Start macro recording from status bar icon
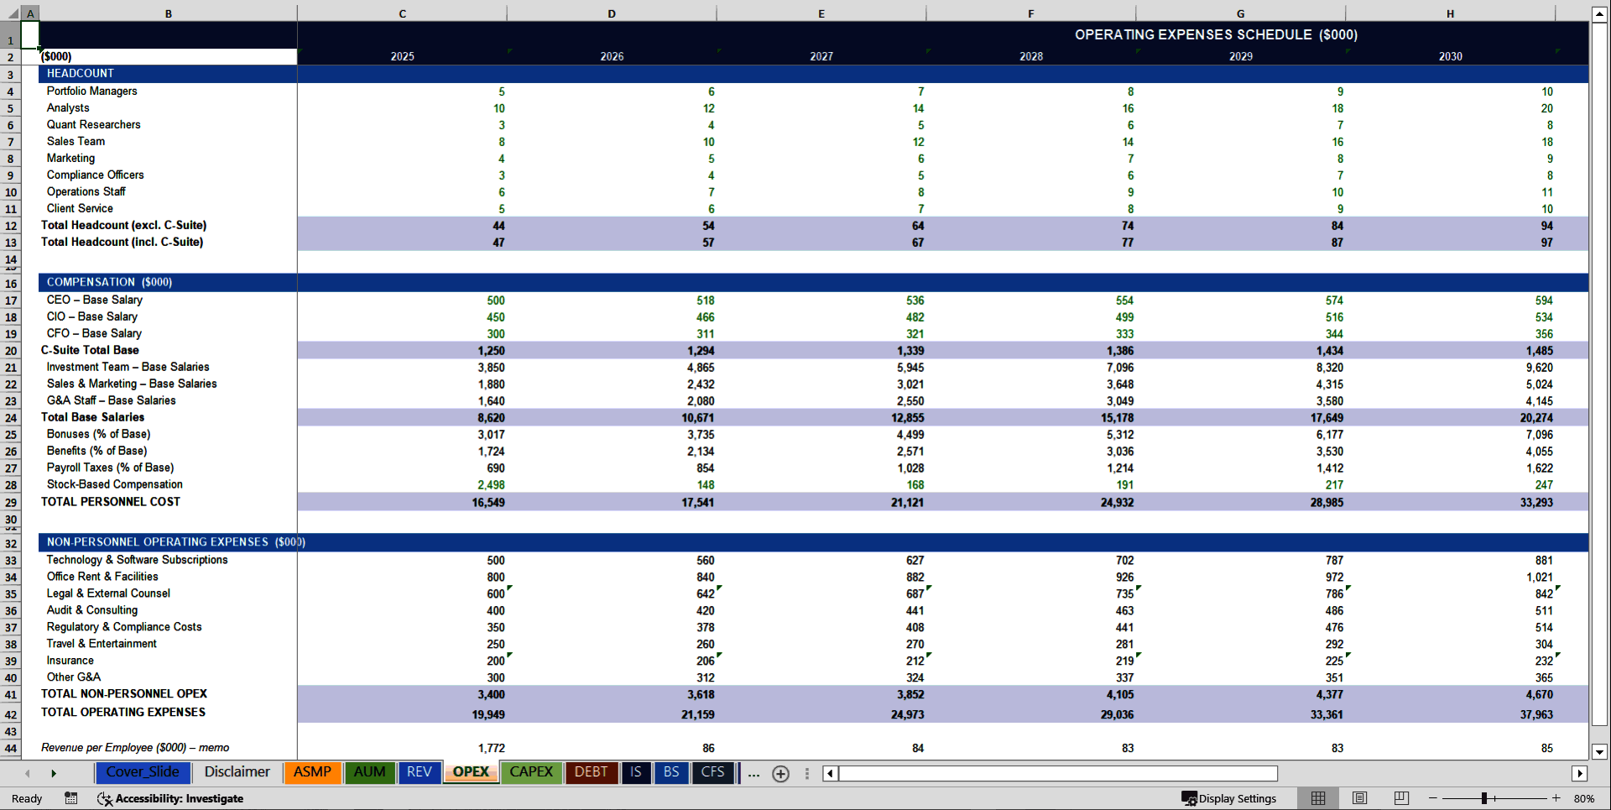The height and width of the screenshot is (810, 1611). pos(71,798)
